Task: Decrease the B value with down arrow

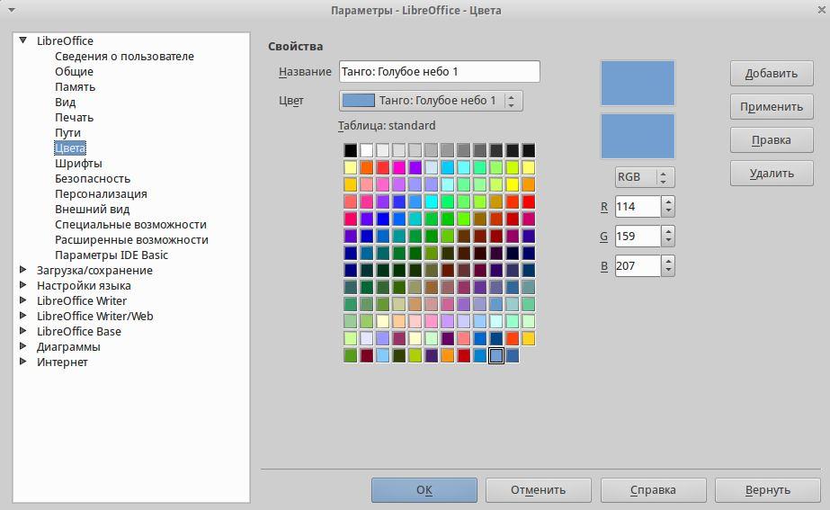Action: [668, 271]
